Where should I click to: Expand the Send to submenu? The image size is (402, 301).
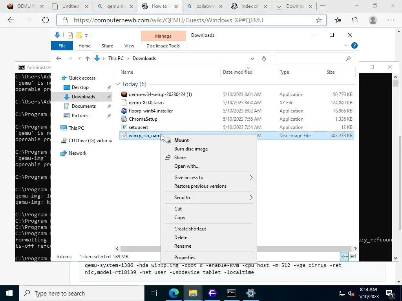coord(209,198)
